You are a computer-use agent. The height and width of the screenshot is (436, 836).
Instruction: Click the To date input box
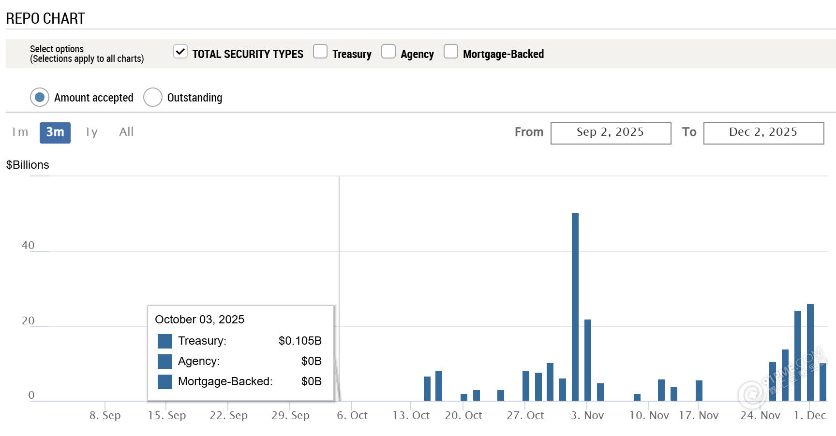coord(763,133)
